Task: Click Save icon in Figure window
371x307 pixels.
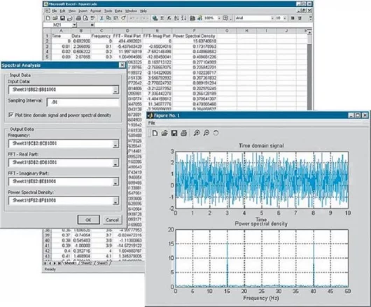Action: [174, 133]
